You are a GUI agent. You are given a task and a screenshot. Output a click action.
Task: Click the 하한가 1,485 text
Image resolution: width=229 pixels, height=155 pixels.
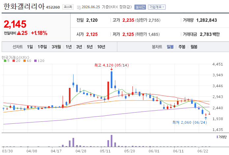[147, 34]
